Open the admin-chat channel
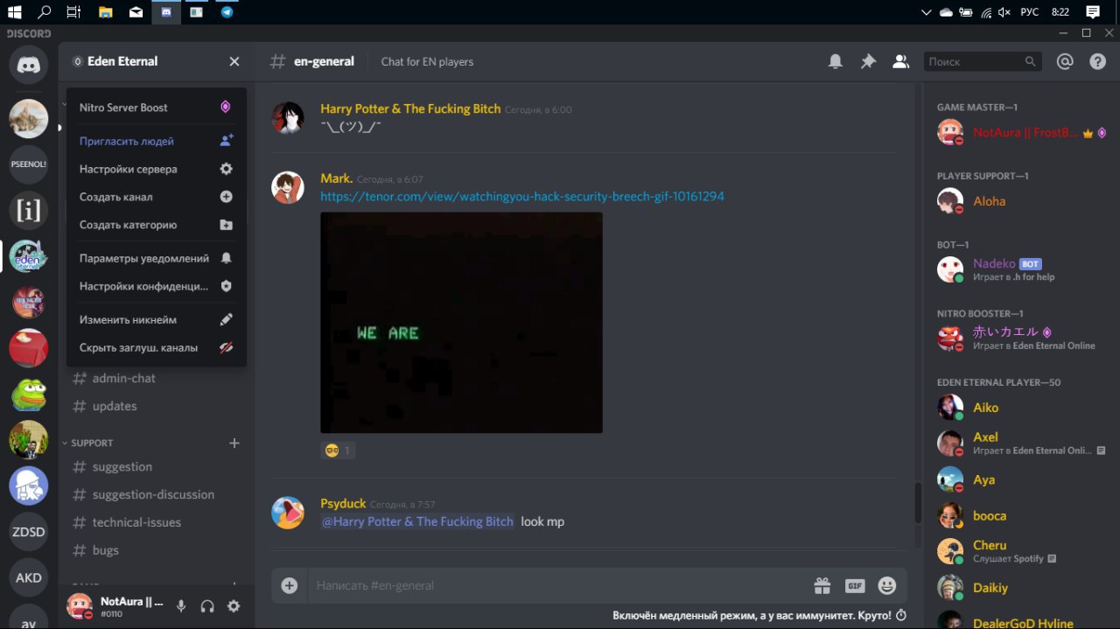Viewport: 1120px width, 629px height. point(157,378)
